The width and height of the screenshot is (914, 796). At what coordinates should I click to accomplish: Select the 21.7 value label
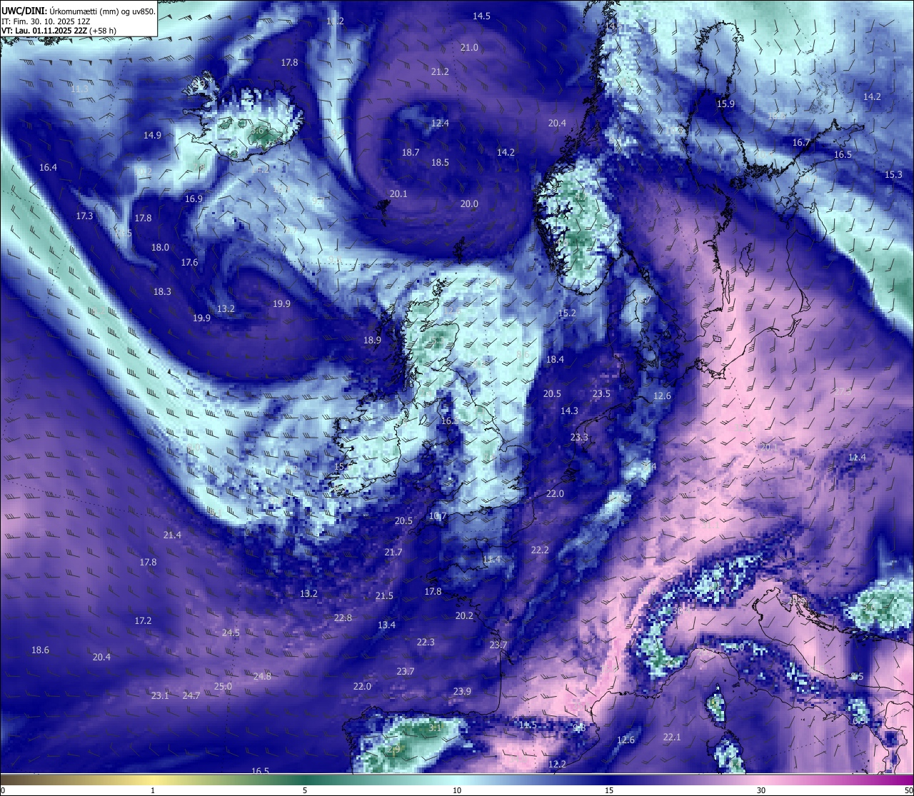coord(393,553)
